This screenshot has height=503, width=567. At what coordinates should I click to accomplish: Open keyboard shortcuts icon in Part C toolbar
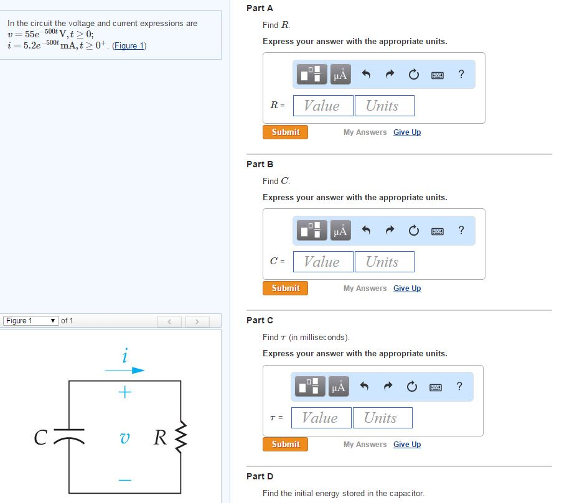pyautogui.click(x=437, y=386)
